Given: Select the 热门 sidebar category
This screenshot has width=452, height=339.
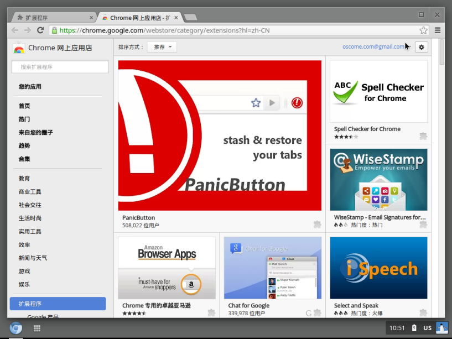Looking at the screenshot, I should click(24, 119).
